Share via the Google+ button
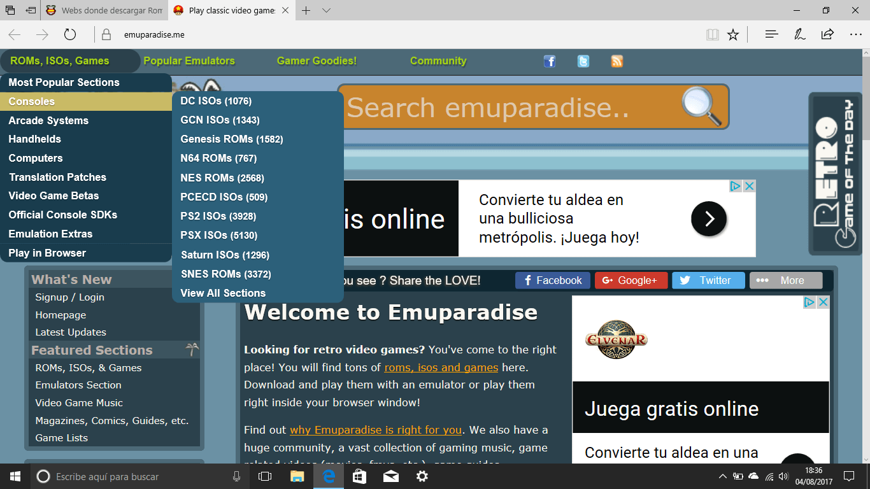Image resolution: width=870 pixels, height=489 pixels. tap(631, 280)
